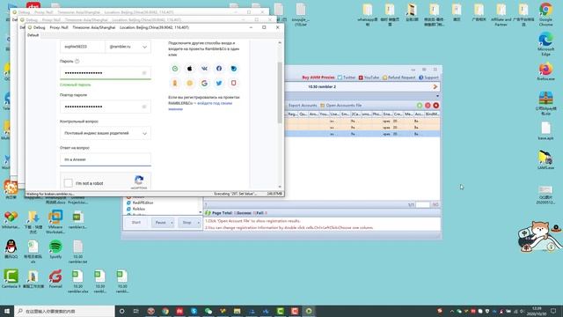
Task: Click Open Accounts File button
Action: point(341,106)
